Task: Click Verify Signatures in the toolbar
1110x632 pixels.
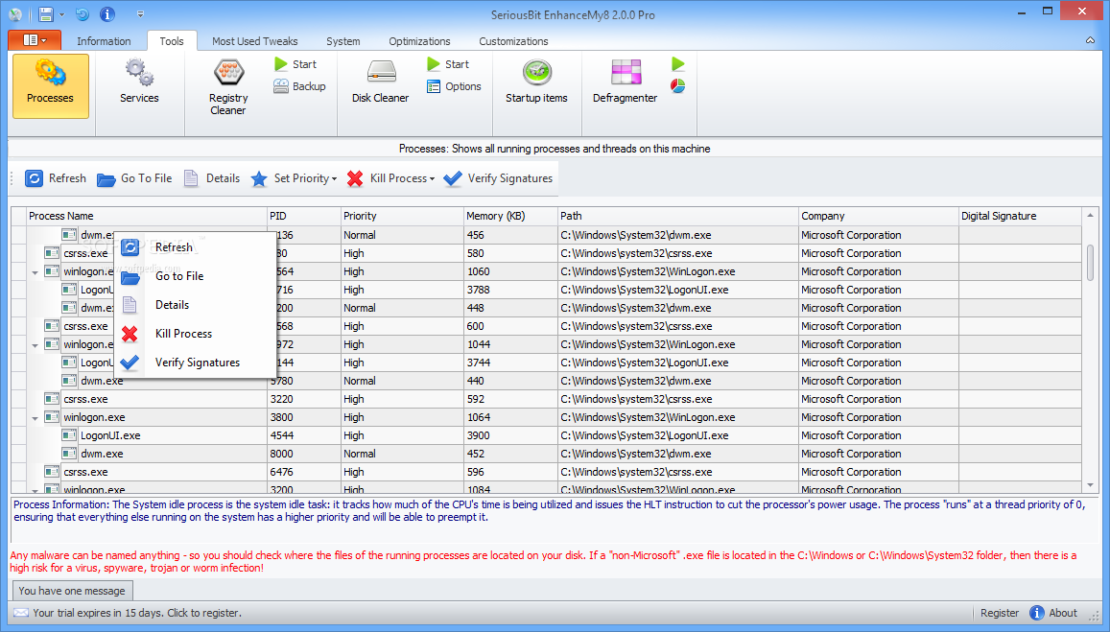Action: coord(498,178)
